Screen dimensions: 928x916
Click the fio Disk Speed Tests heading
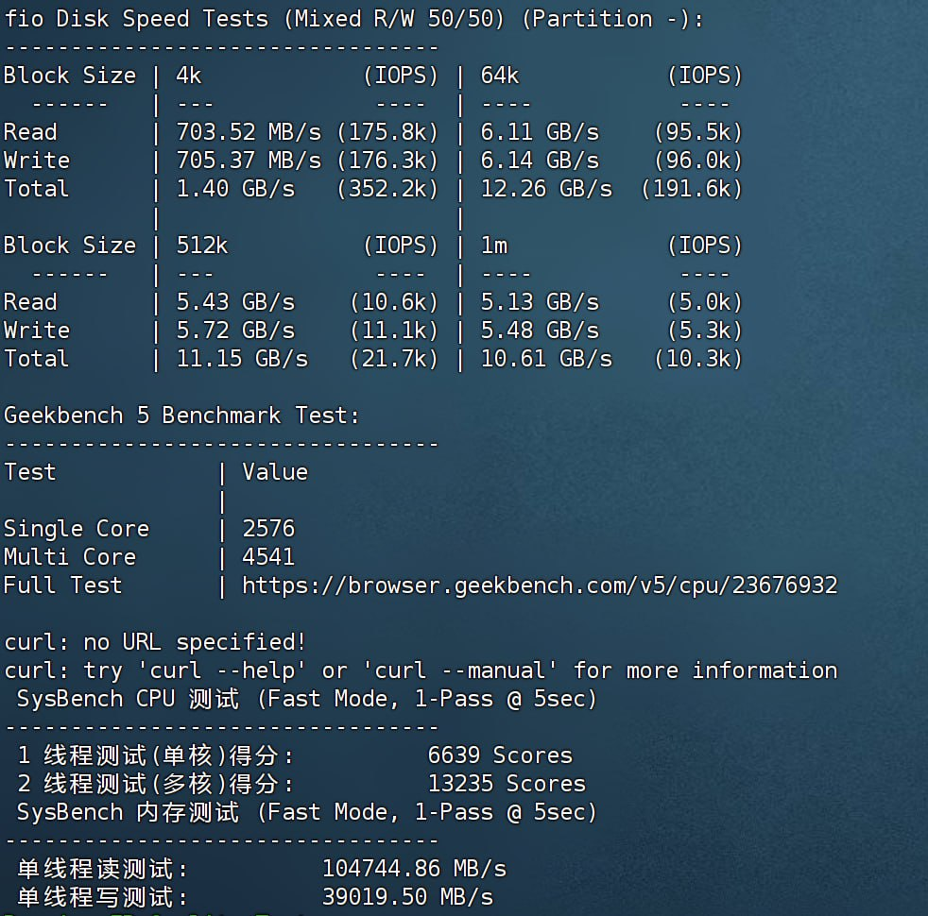click(x=353, y=19)
